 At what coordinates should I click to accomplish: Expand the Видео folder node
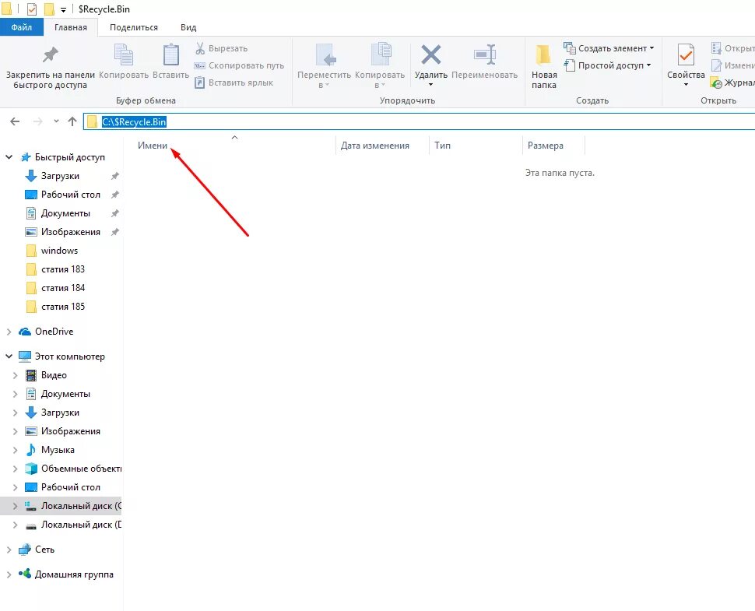[x=15, y=375]
